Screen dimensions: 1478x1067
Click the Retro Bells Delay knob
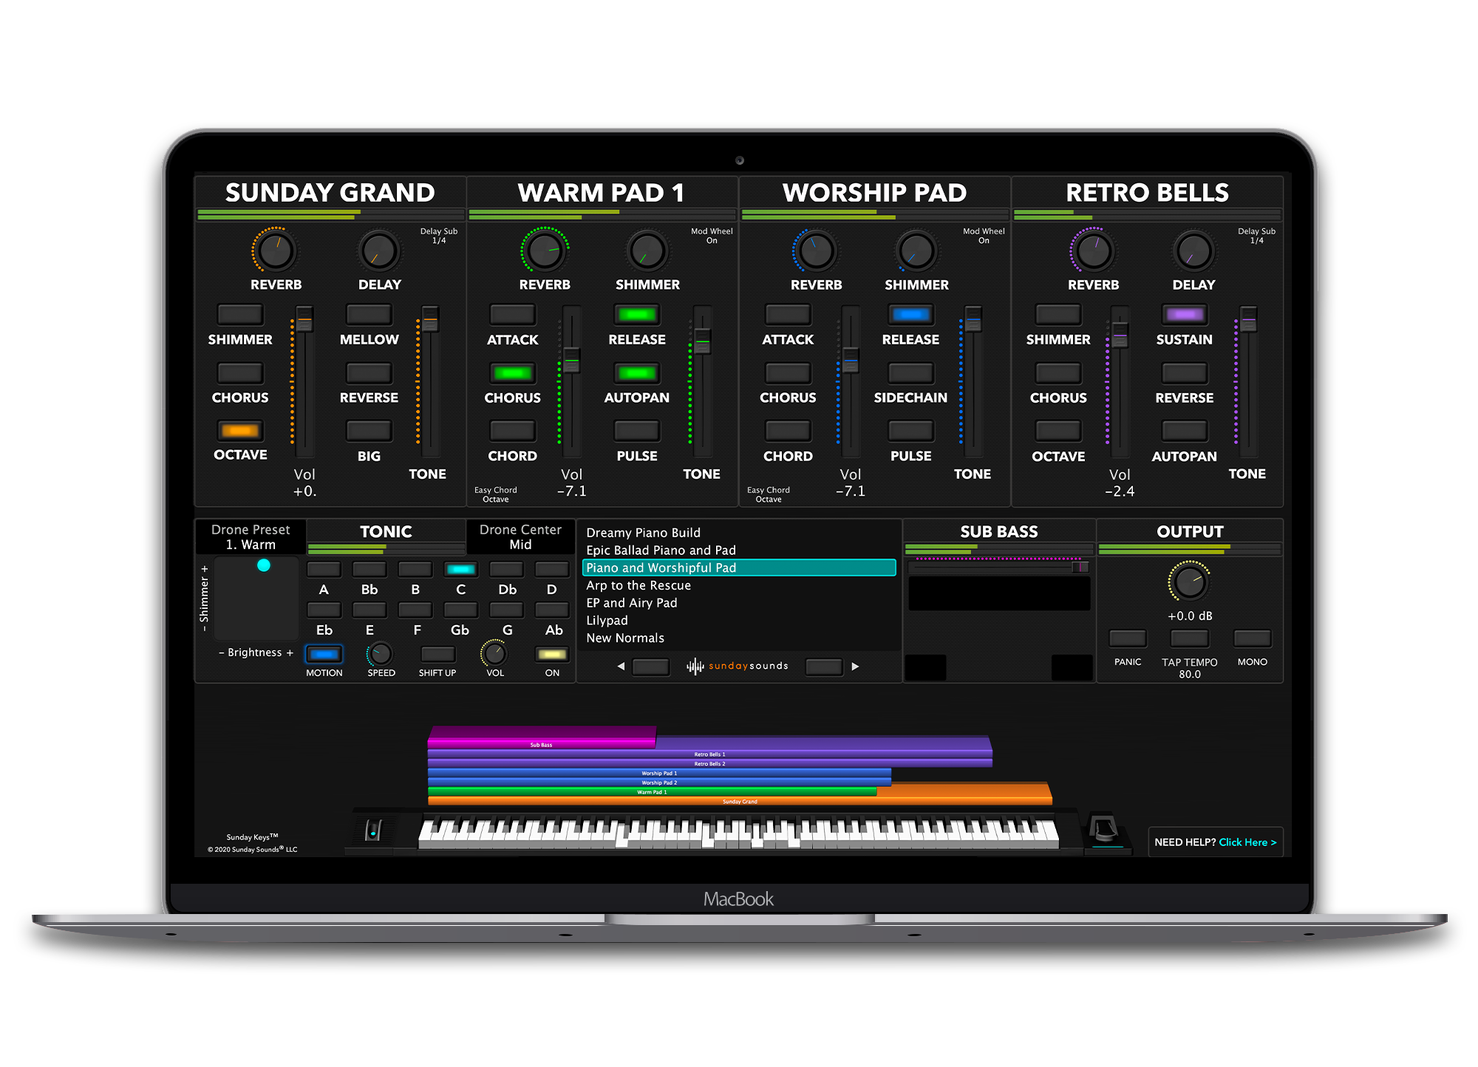point(1193,251)
